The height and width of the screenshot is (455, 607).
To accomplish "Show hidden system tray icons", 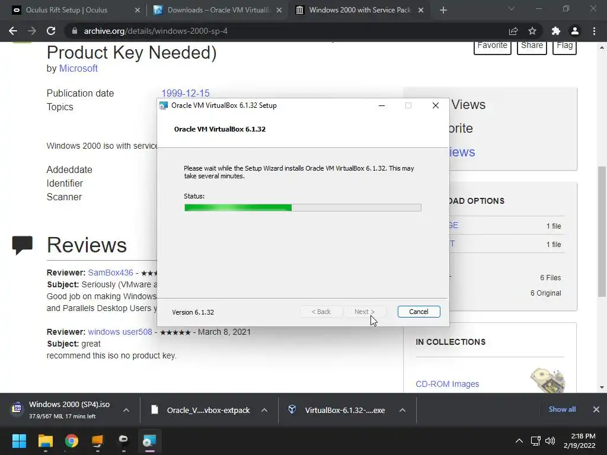I will (x=519, y=441).
